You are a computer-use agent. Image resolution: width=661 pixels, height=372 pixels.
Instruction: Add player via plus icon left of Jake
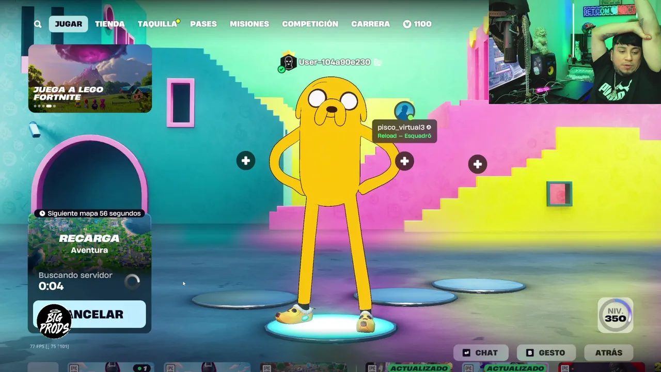(x=246, y=161)
